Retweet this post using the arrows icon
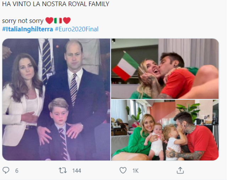227x180 pixels. [x=62, y=171]
